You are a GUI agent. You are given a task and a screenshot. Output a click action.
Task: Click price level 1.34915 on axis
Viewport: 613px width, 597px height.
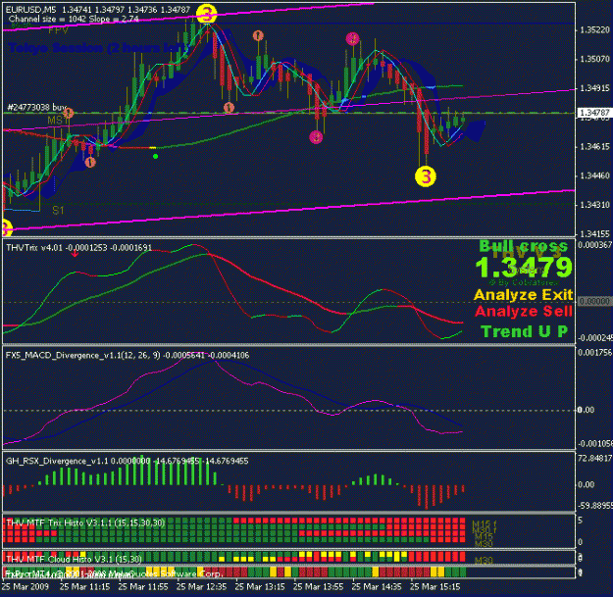click(x=594, y=88)
